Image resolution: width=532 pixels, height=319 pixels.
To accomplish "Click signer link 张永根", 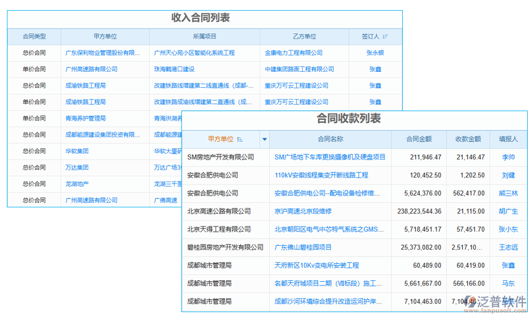I will (375, 53).
